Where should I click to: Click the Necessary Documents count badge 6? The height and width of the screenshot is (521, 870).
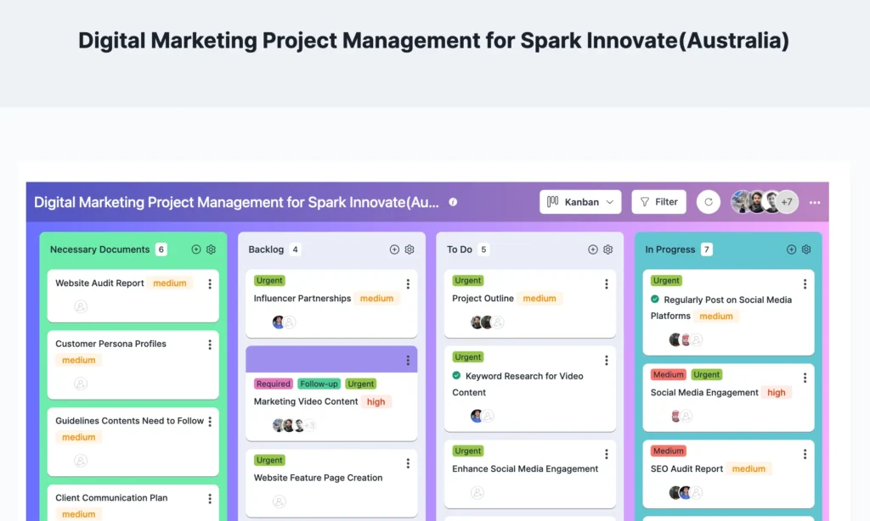pyautogui.click(x=161, y=249)
